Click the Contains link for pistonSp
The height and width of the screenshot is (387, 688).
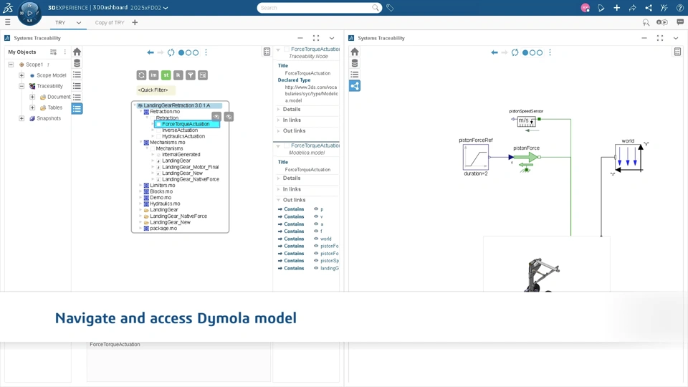pos(294,261)
